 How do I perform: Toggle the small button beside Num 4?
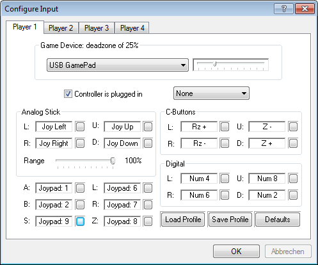(x=225, y=179)
